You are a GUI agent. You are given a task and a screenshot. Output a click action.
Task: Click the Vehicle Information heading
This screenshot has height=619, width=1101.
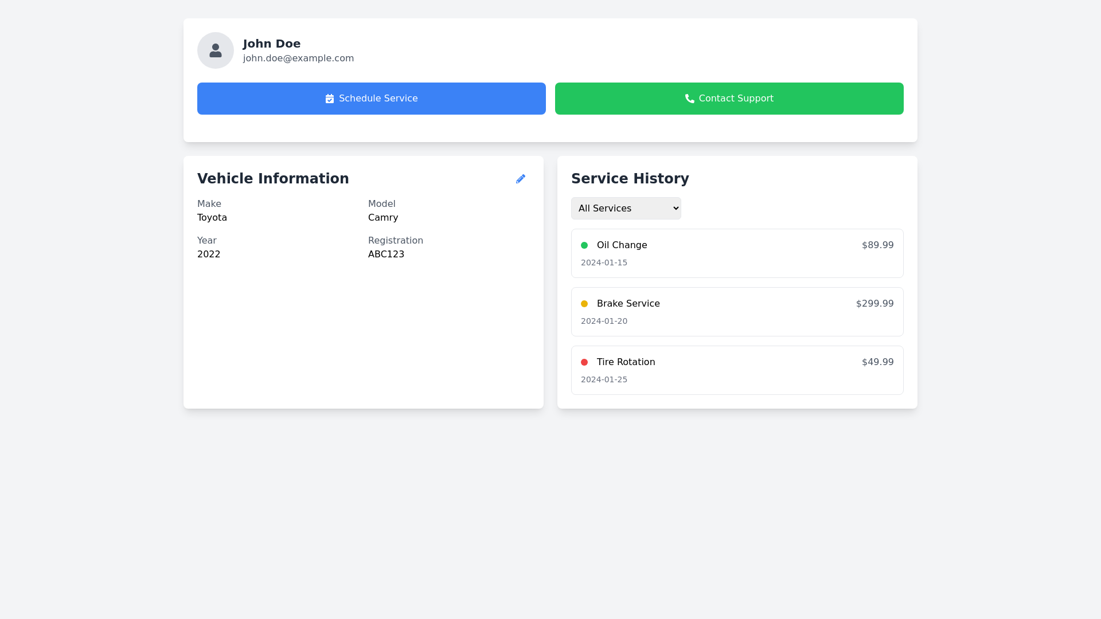tap(273, 179)
